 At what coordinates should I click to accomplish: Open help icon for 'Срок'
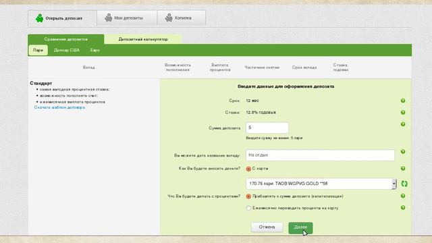403,101
